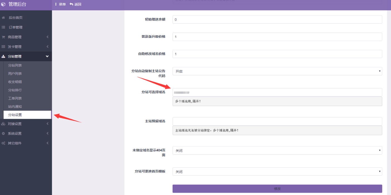Screen dimensions: 391x195
Task: Open the 菜单 item in top bar
Action: coord(60,4)
